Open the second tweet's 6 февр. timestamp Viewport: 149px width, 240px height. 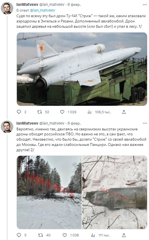point(74,123)
